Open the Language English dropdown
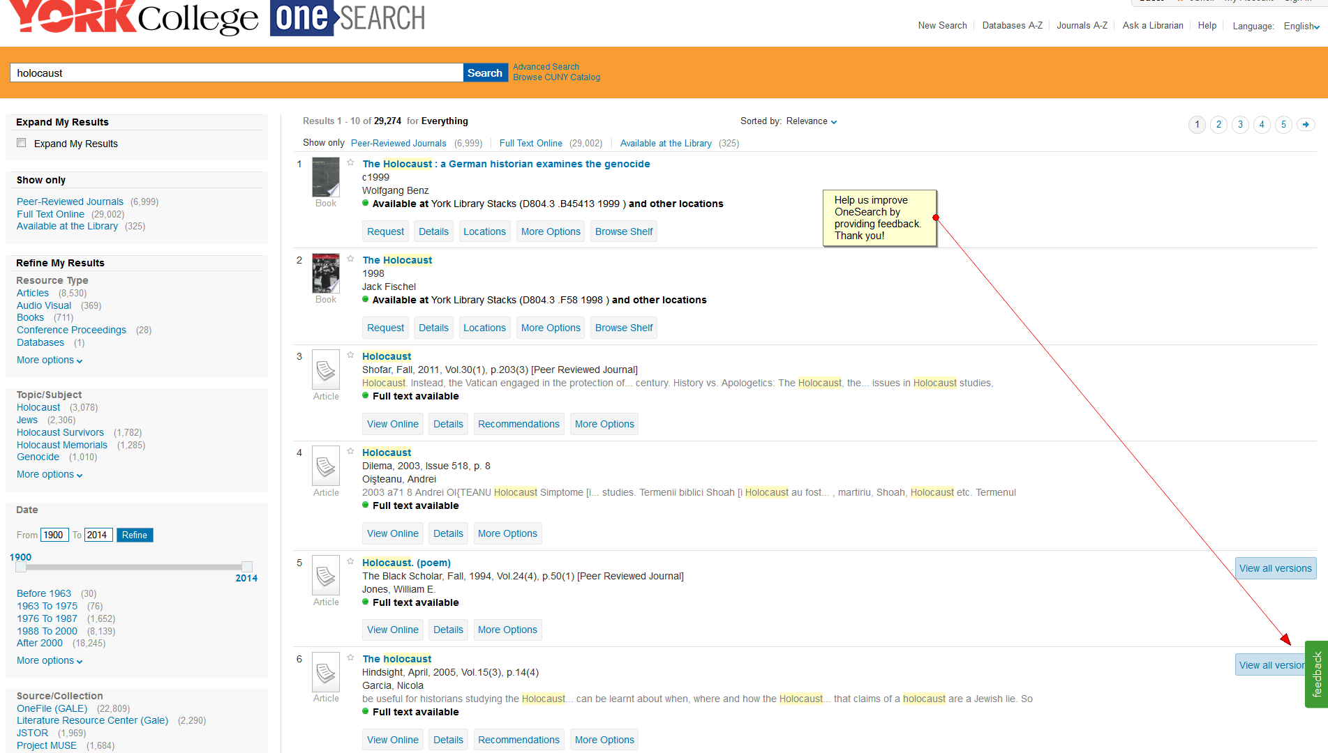 coord(1301,26)
